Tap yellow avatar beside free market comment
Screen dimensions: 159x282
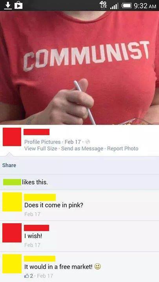12,264
